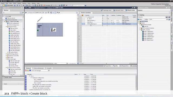Open the Options menu
The height and width of the screenshot is (97, 173).
24,3
